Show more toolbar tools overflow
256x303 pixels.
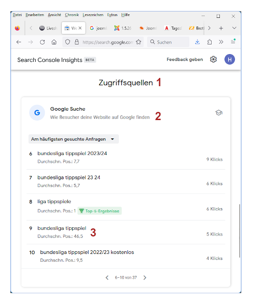tap(221, 42)
